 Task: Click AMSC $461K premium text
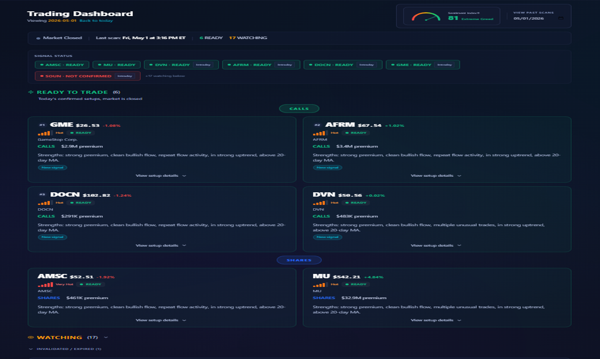coord(87,298)
